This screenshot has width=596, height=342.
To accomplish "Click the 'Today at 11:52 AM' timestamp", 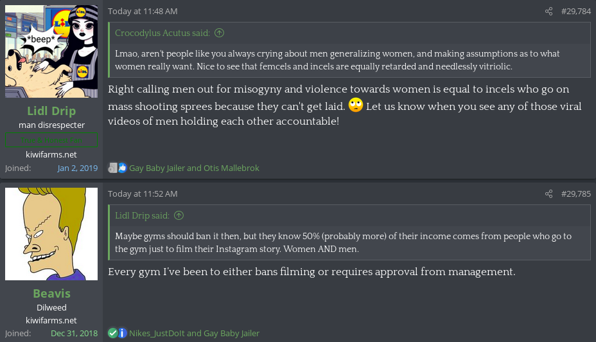I will (x=143, y=194).
